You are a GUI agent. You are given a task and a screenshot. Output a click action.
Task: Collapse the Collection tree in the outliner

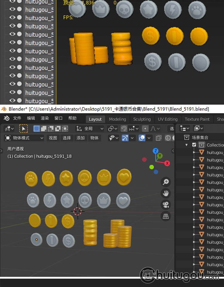[187, 145]
